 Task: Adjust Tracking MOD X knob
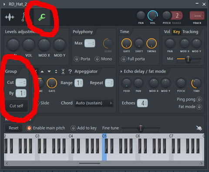(185, 44)
